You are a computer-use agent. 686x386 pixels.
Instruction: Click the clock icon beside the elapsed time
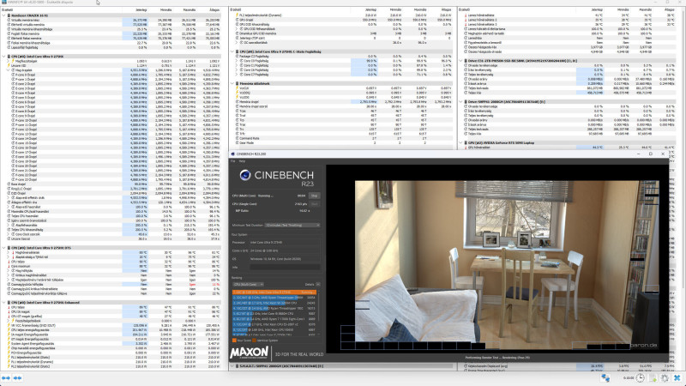[x=640, y=378]
